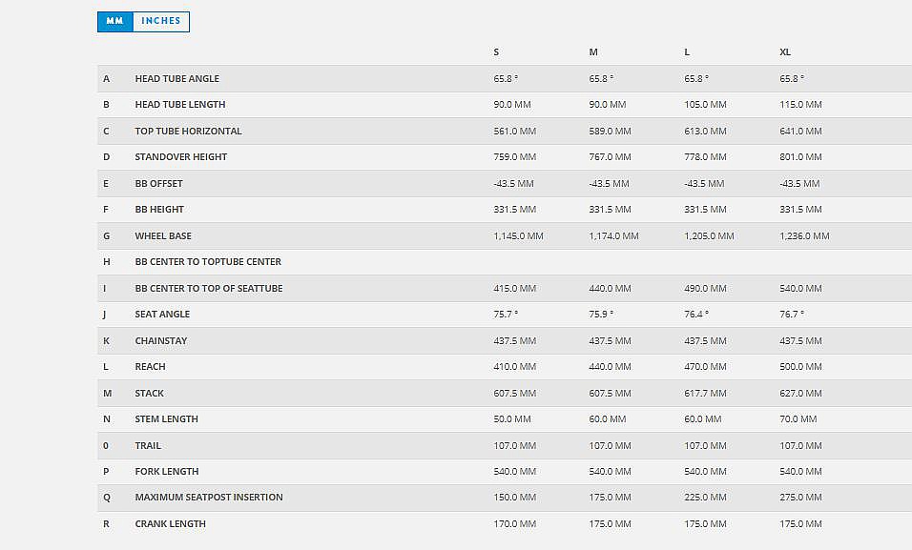This screenshot has width=912, height=550.
Task: Switch units to INCHES
Action: click(160, 21)
